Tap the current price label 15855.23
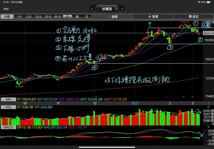214x149 pixels. click(208, 33)
